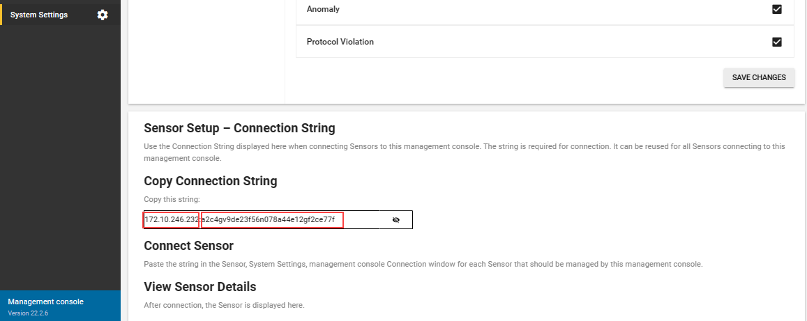807x321 pixels.
Task: Toggle the Protocol Violation checkbox
Action: pos(776,42)
